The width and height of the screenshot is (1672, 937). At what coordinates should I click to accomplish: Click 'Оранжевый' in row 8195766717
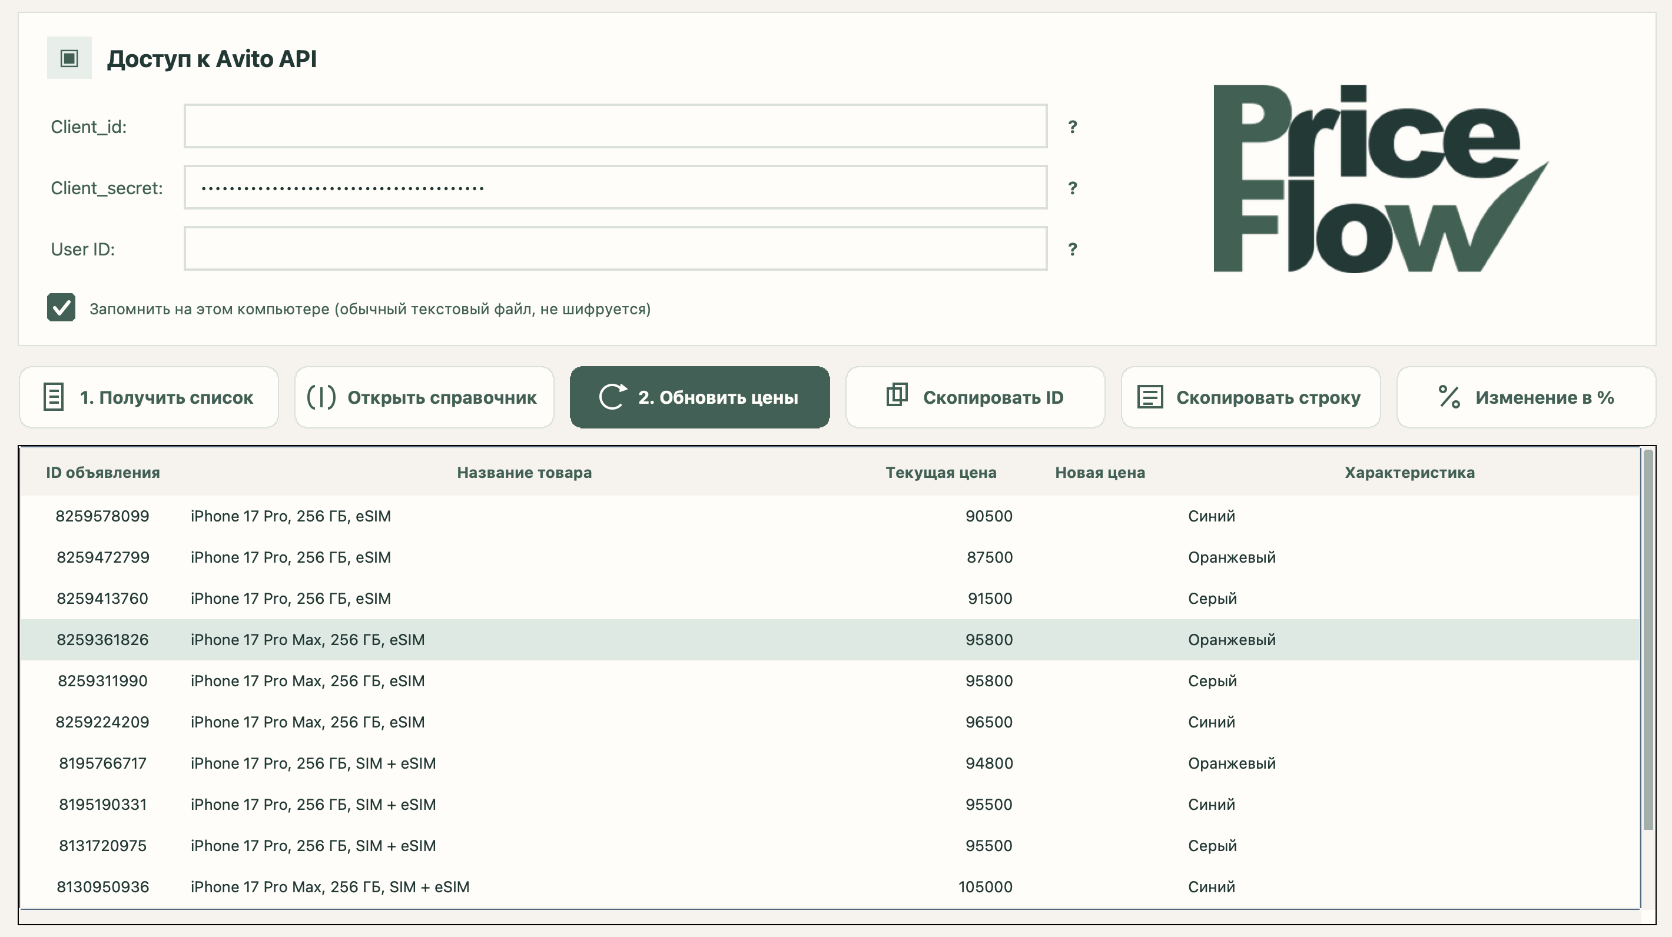click(1231, 763)
